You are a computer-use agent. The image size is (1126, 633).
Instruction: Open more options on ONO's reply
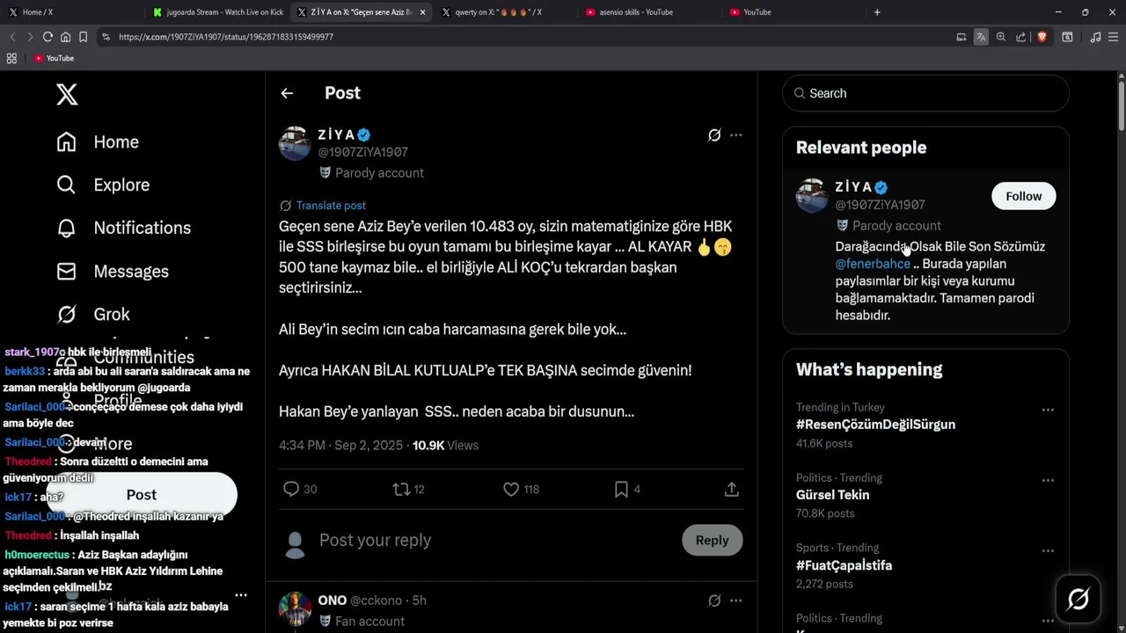[x=736, y=600]
